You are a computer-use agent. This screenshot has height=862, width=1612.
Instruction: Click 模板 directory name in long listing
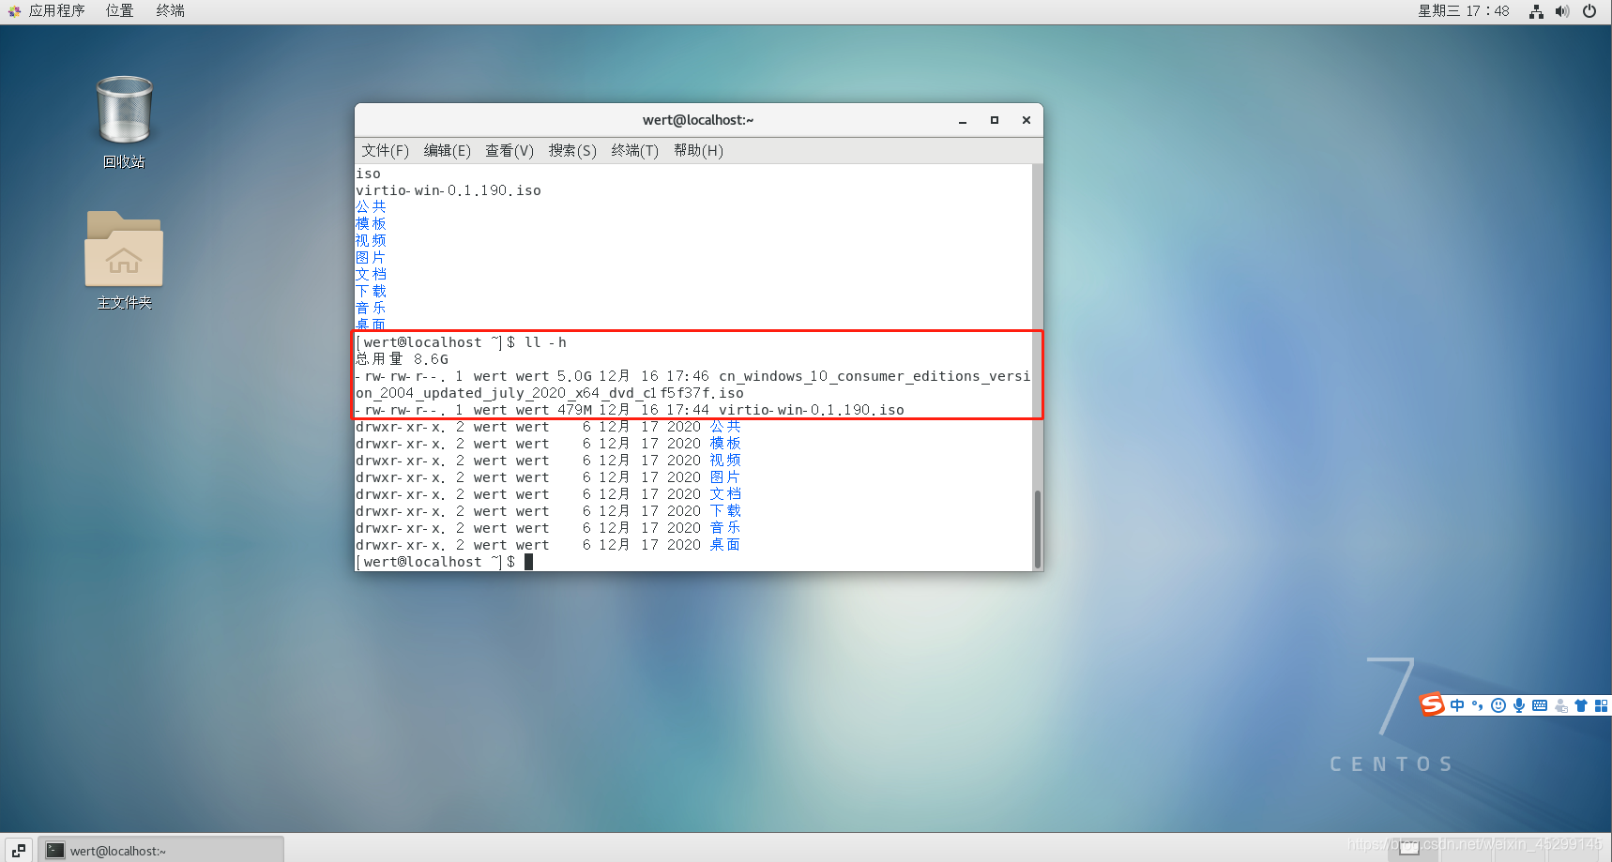tap(725, 444)
